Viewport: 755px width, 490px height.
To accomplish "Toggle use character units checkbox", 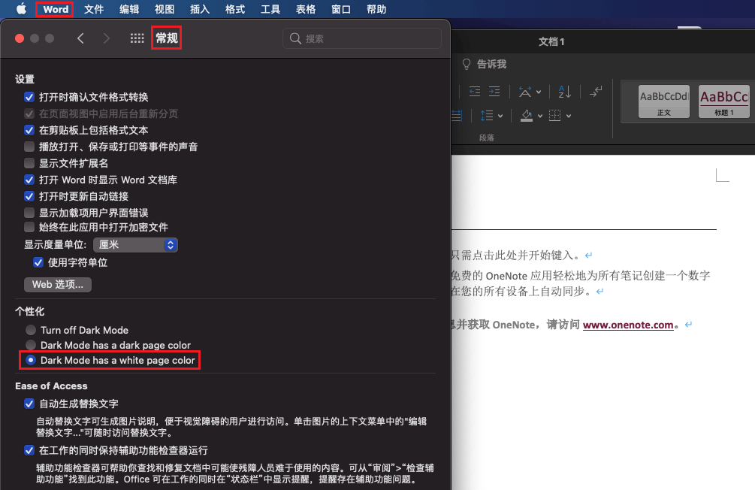I will pos(38,262).
